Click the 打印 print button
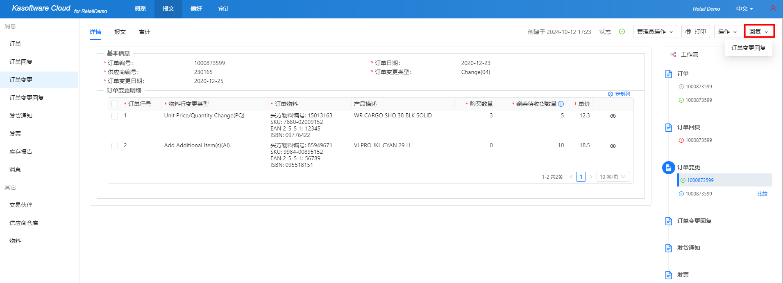This screenshot has width=783, height=283. click(695, 31)
